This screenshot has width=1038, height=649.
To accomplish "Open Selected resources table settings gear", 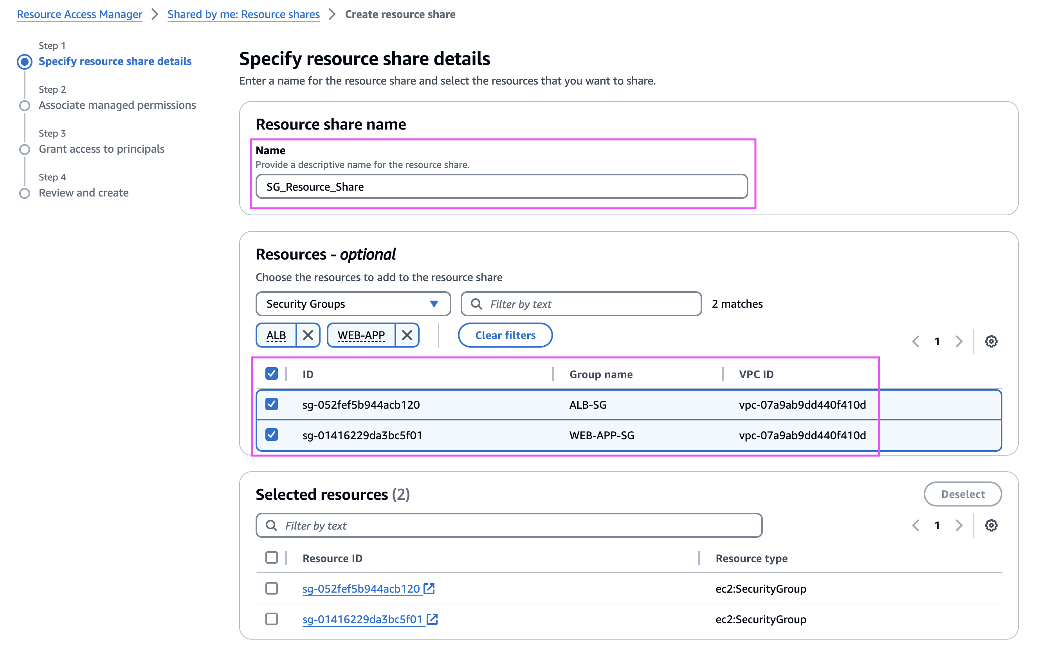I will point(991,525).
